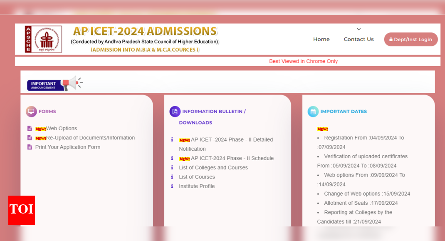Click the document icon beside Web Options
Image resolution: width=445 pixels, height=241 pixels.
[x=30, y=129]
